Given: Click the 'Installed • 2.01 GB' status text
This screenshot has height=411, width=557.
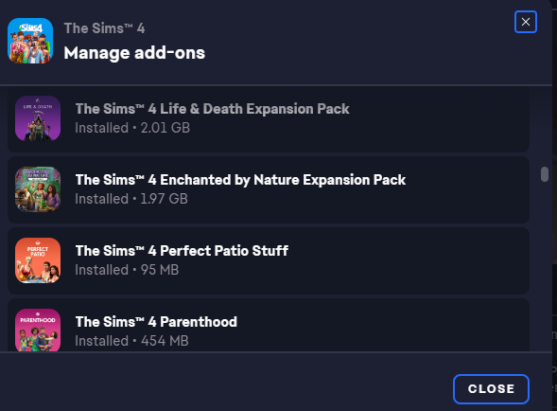Looking at the screenshot, I should (x=132, y=128).
